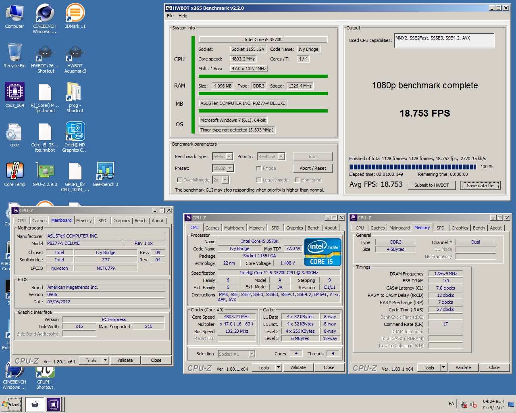
Task: Click Validate in CPU-Z Memory window
Action: [x=463, y=367]
